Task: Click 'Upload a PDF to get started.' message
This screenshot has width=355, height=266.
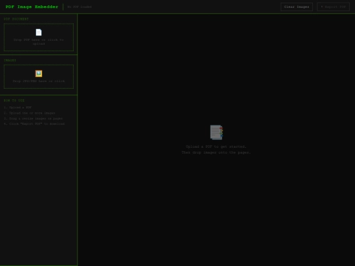Action: (216, 146)
